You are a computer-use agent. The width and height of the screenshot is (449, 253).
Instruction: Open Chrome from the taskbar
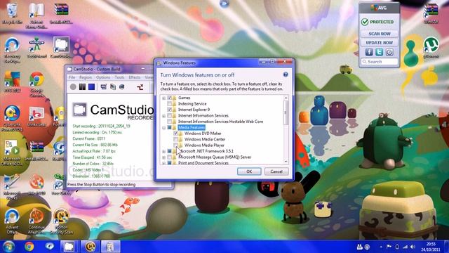(29, 247)
